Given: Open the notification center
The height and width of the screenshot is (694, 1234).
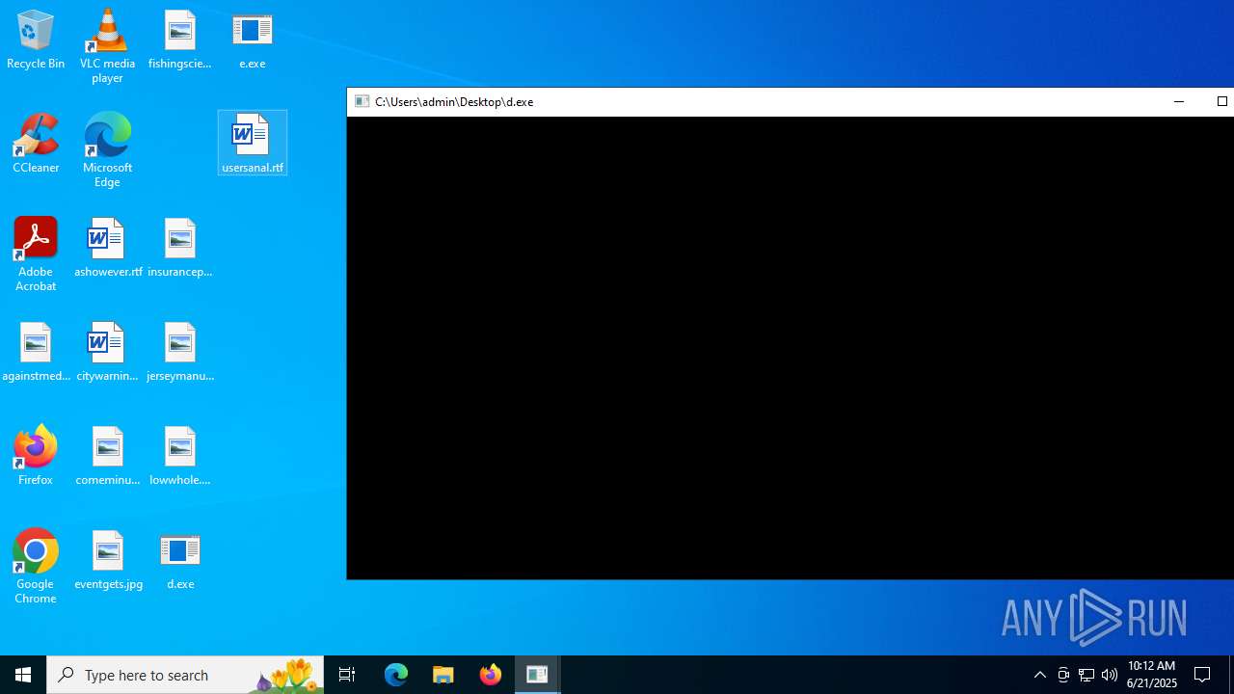Looking at the screenshot, I should click(1203, 675).
